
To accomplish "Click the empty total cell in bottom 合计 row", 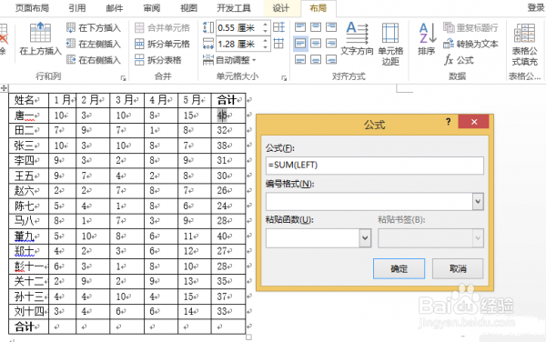I will coord(228,327).
